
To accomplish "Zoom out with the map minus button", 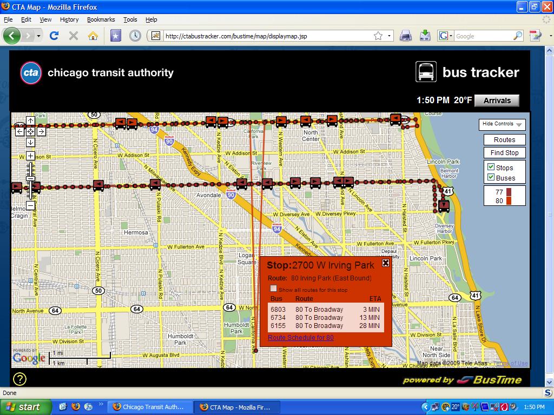I will pos(30,205).
